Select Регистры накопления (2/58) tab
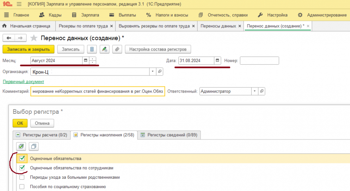Image resolution: width=350 pixels, height=191 pixels. [104, 135]
